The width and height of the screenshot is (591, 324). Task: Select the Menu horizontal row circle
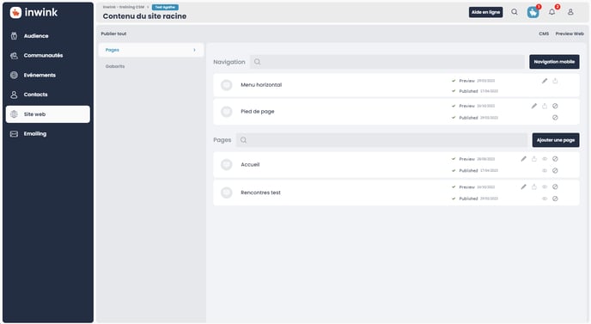[x=226, y=85]
